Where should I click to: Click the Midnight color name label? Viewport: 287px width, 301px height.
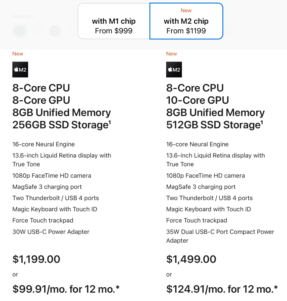23,16
